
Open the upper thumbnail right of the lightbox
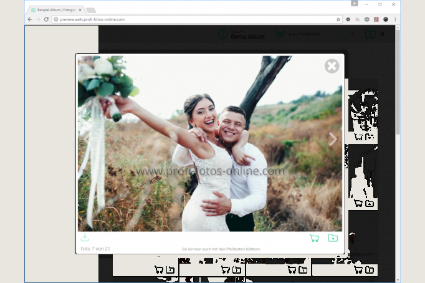(363, 111)
